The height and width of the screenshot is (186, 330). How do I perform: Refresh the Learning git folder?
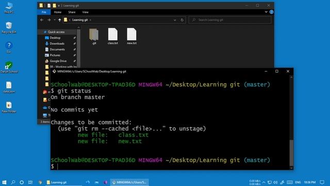click(182, 20)
